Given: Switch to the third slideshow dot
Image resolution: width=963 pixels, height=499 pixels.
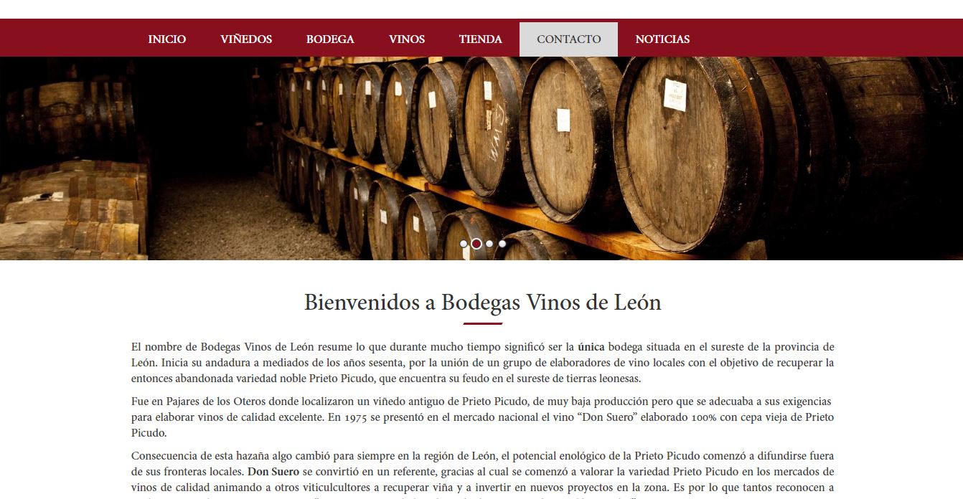Looking at the screenshot, I should 489,244.
